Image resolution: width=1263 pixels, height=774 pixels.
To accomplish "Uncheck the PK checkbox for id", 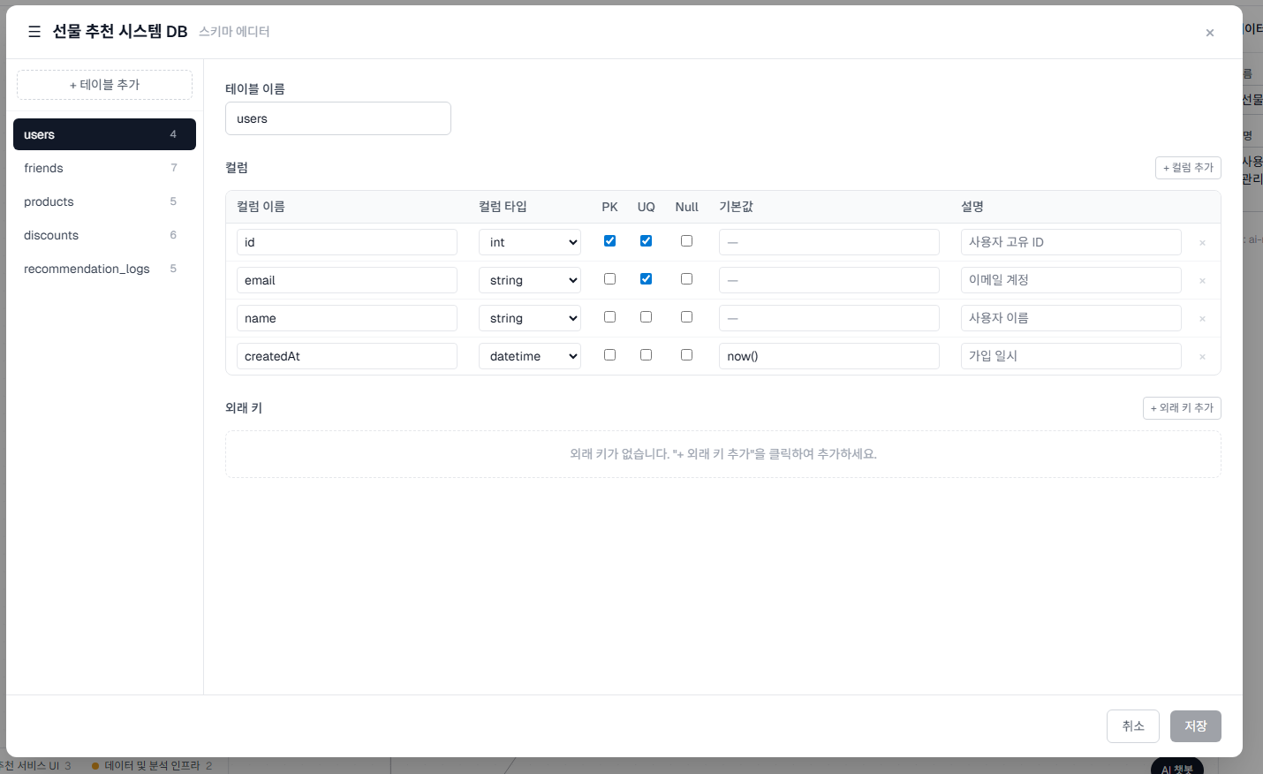I will [609, 241].
